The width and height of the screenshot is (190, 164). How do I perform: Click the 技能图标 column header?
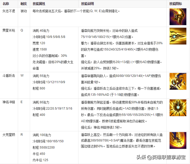[x=176, y=4]
